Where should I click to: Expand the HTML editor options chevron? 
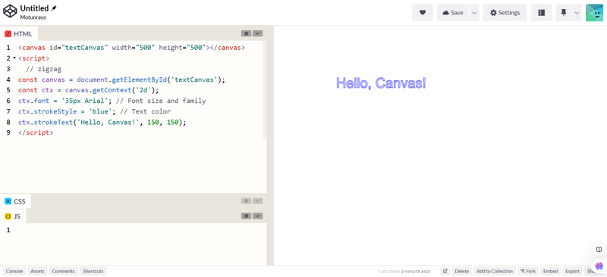coord(258,33)
